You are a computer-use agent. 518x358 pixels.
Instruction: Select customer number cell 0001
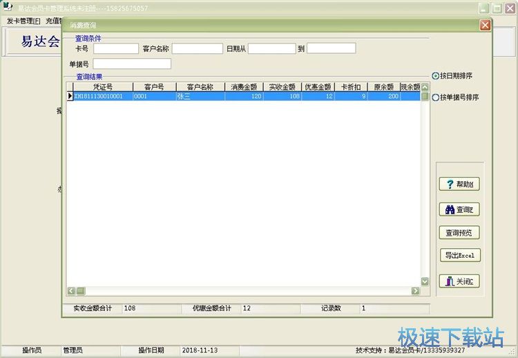pyautogui.click(x=154, y=96)
